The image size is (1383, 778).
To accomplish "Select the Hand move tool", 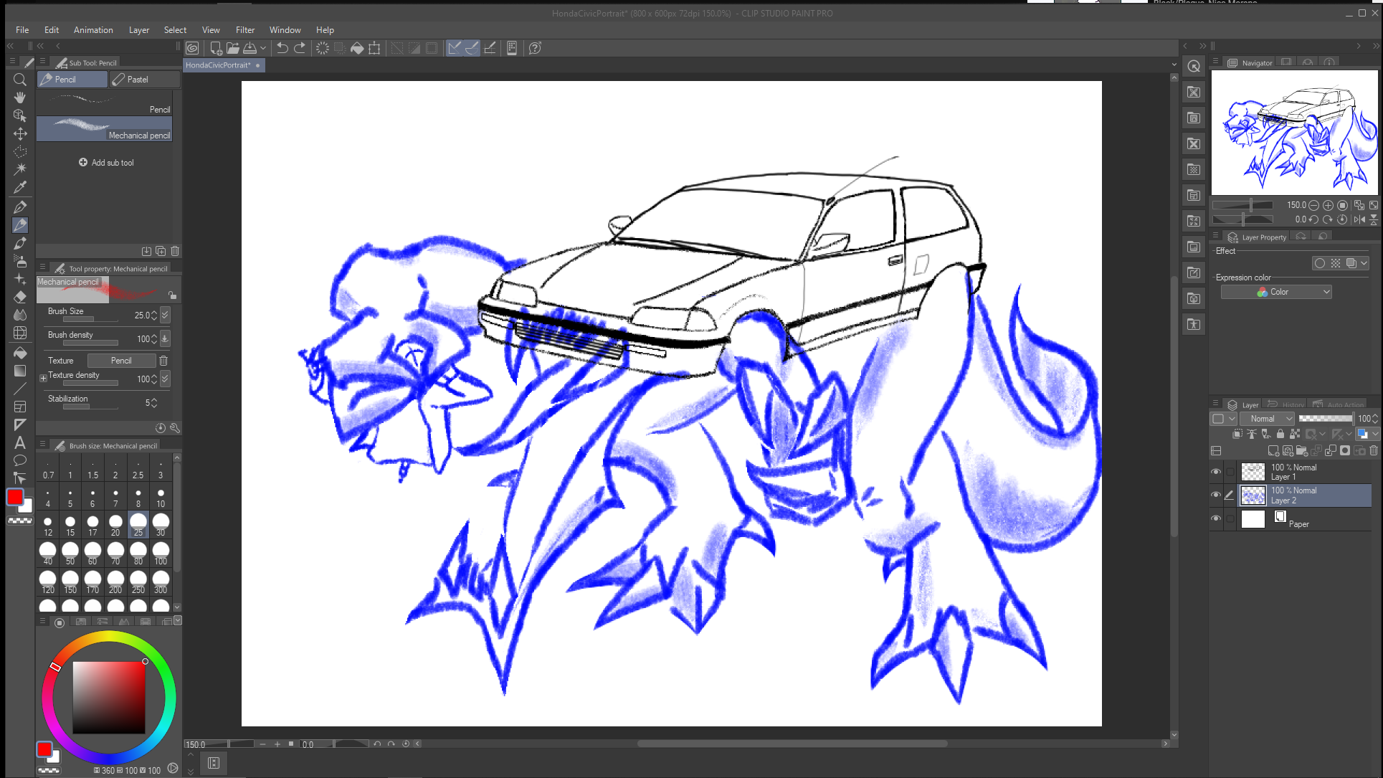I will click(x=20, y=98).
